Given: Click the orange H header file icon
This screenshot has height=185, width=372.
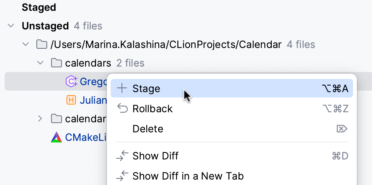Looking at the screenshot, I should (71, 100).
